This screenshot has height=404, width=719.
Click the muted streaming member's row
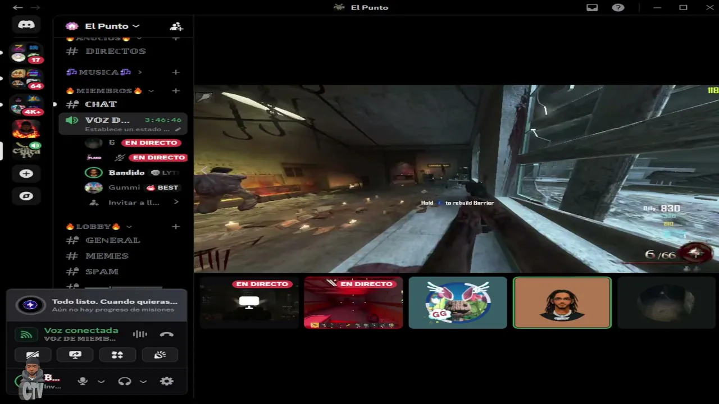click(135, 158)
